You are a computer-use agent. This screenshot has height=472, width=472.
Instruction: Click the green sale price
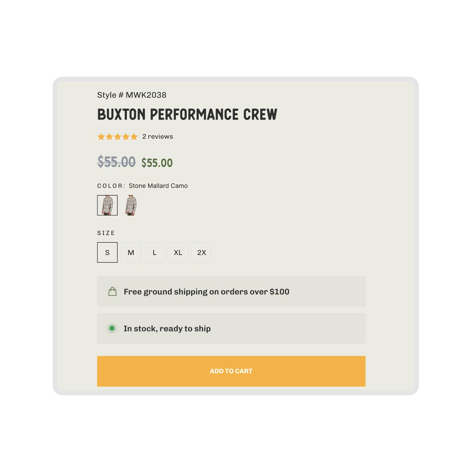point(156,162)
